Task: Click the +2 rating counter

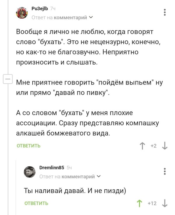Action: pyautogui.click(x=154, y=146)
